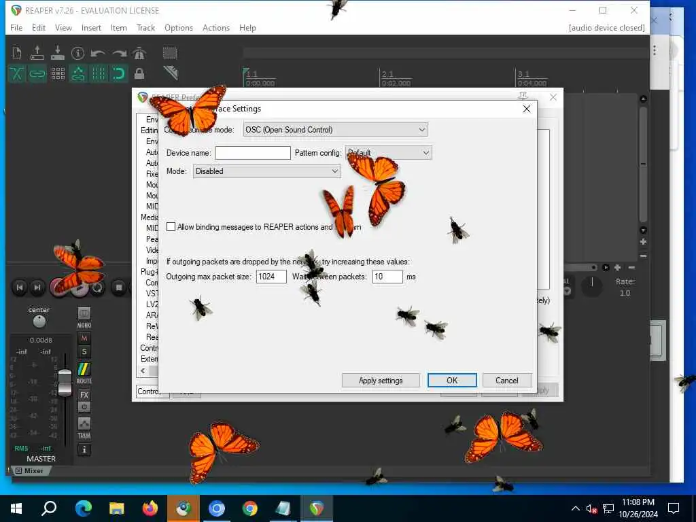This screenshot has height=522, width=696.
Task: Toggle auto-crossfade scissors icon
Action: [x=17, y=73]
